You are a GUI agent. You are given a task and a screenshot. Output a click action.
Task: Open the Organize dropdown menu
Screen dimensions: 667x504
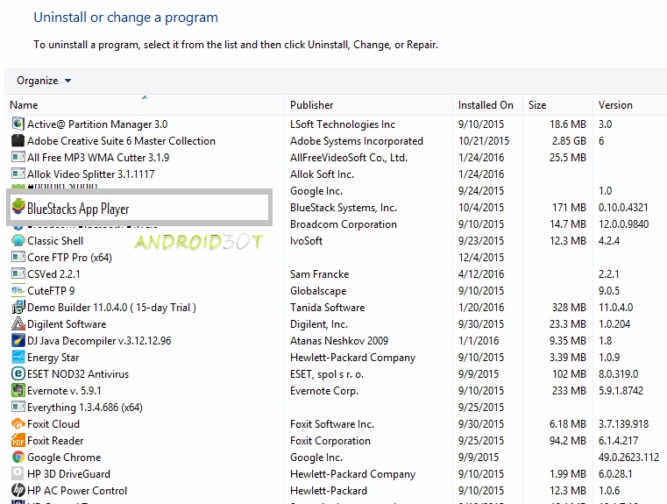click(x=44, y=81)
